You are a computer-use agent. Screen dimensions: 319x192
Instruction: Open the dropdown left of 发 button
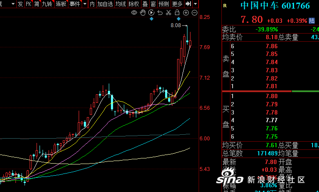coord(13,4)
